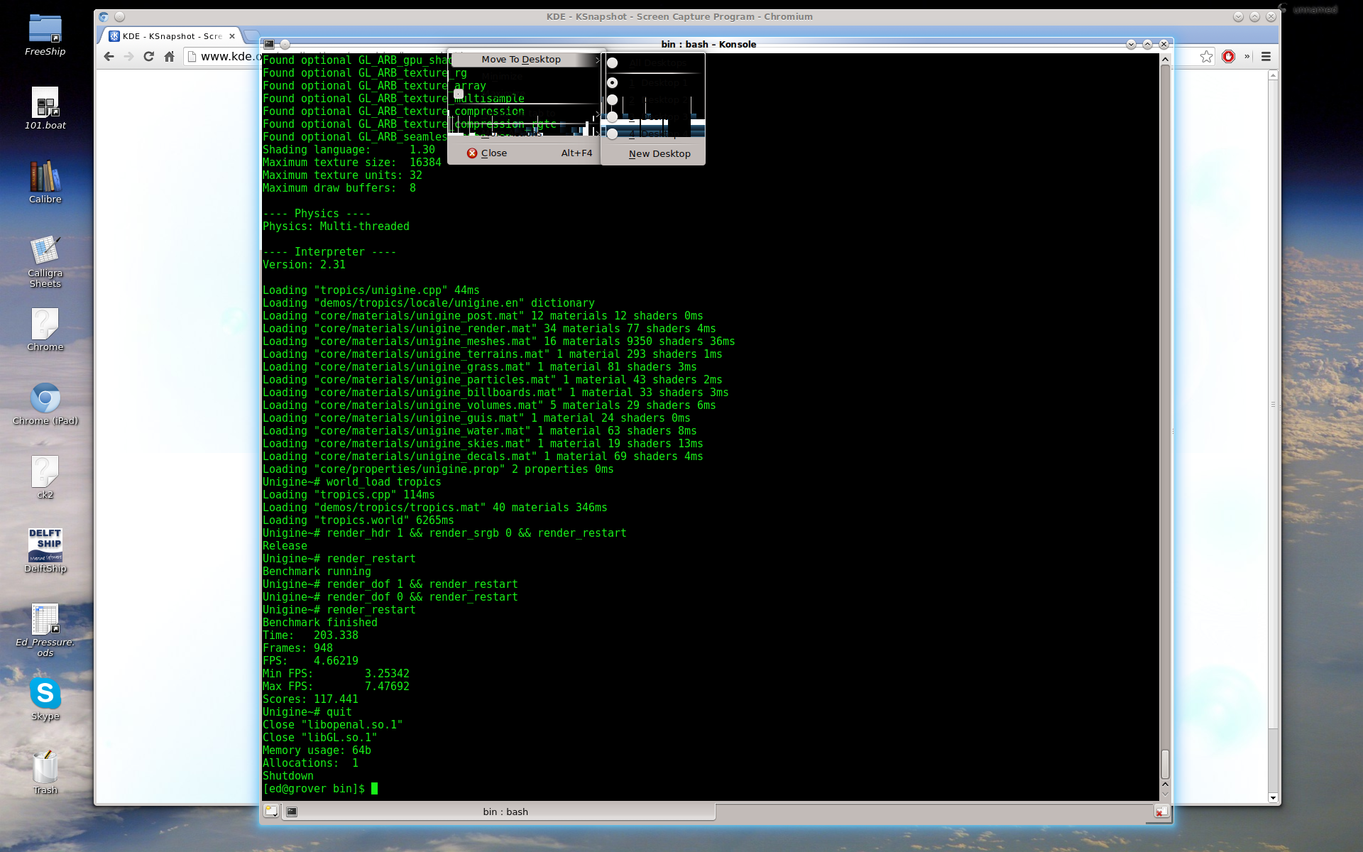Image resolution: width=1363 pixels, height=852 pixels.
Task: Click the Konsole close tab icon
Action: click(1160, 811)
